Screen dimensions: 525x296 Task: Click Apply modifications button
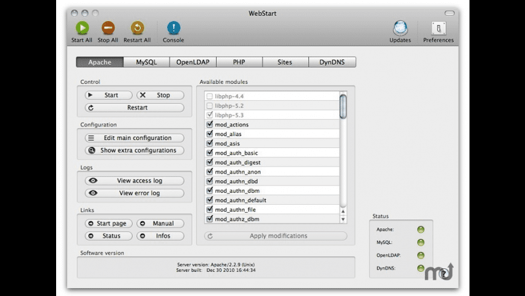pyautogui.click(x=276, y=236)
